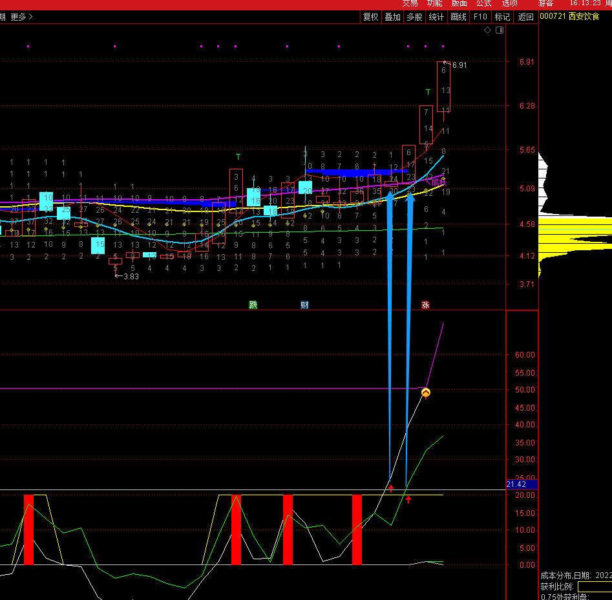The width and height of the screenshot is (612, 600).
Task: Click the cyan candle labeled 15 near the low
Action: coord(98,246)
